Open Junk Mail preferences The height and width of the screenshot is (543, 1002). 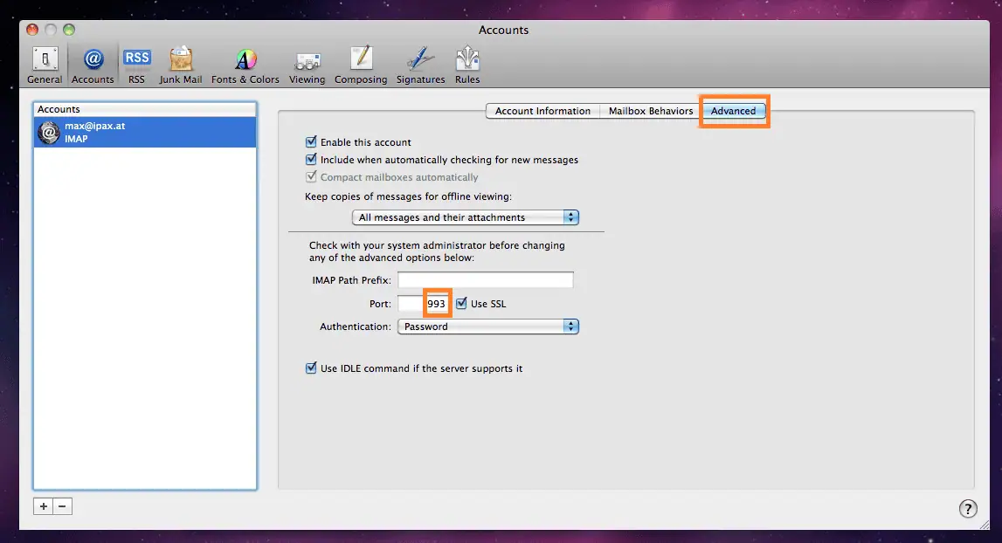coord(181,65)
